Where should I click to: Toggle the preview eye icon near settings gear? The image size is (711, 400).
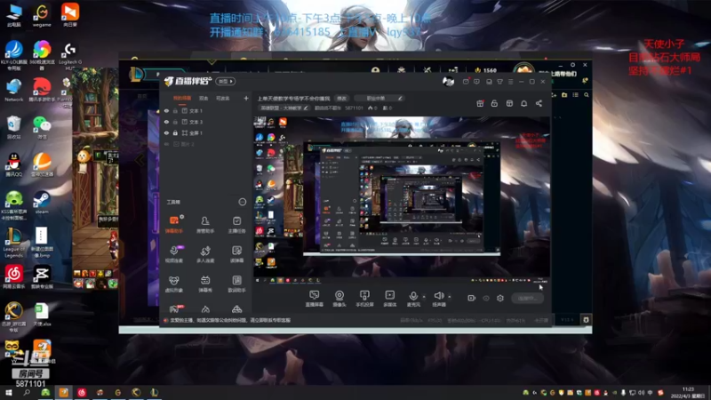tap(486, 298)
